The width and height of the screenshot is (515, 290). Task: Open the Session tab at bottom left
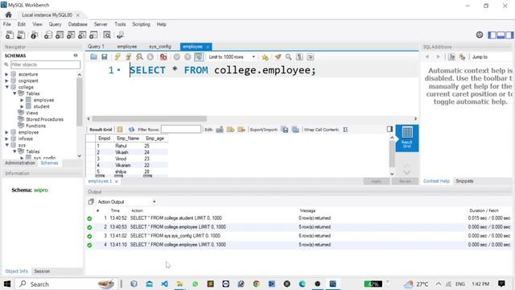coord(42,271)
